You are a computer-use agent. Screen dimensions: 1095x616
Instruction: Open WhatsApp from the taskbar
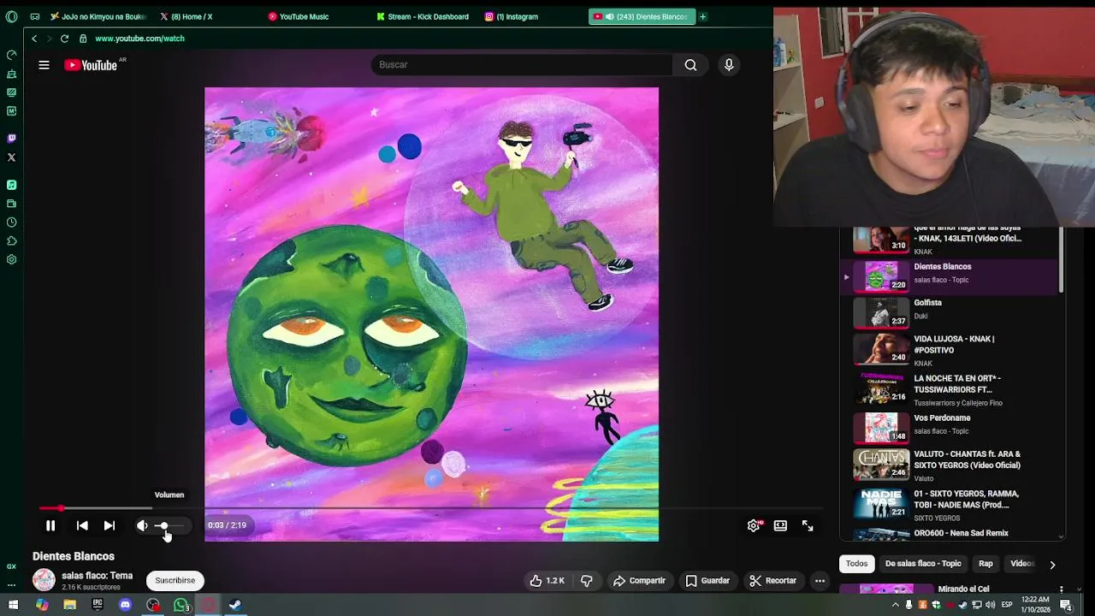pyautogui.click(x=181, y=605)
